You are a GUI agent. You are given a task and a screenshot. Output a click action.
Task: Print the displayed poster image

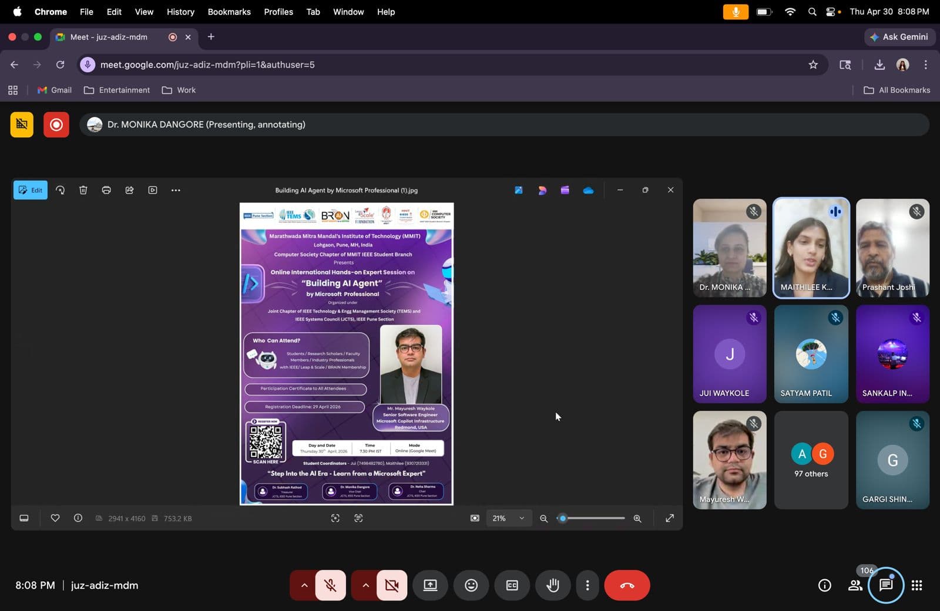pyautogui.click(x=106, y=190)
